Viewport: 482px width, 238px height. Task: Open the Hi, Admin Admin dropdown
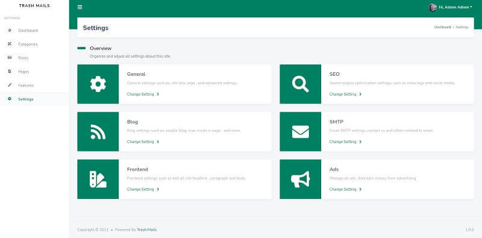(x=455, y=7)
